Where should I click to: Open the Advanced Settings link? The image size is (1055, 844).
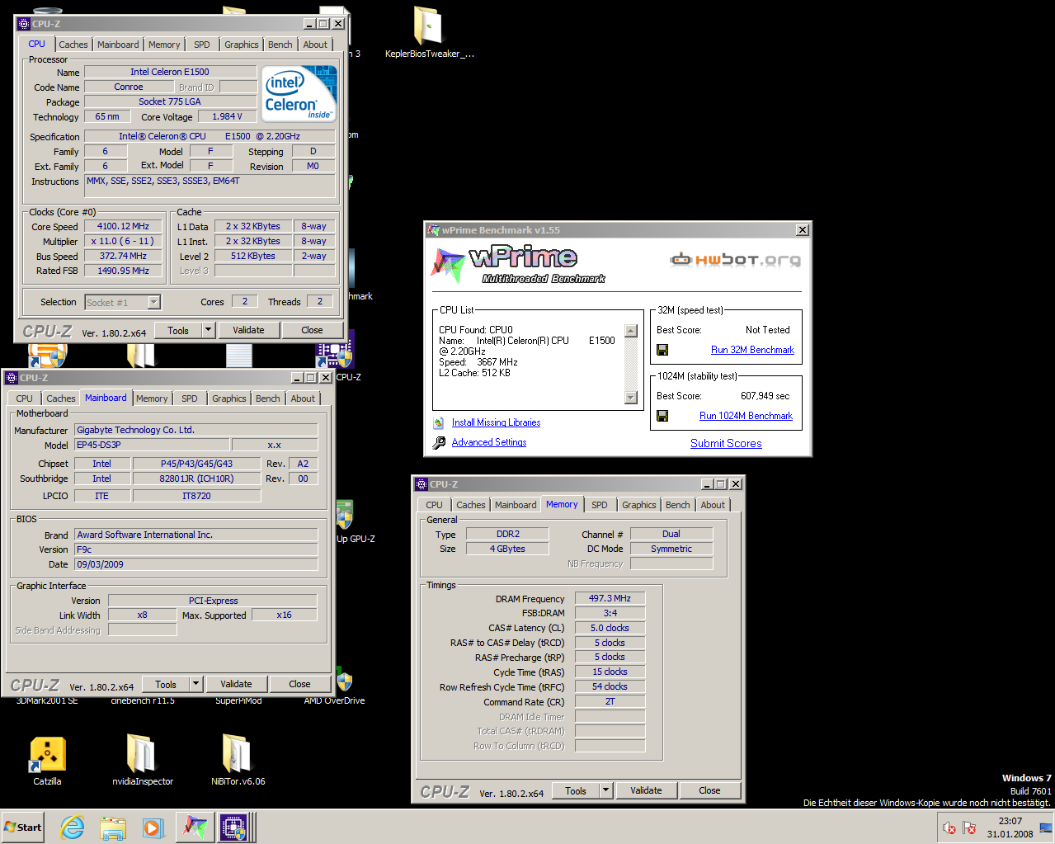(x=489, y=442)
